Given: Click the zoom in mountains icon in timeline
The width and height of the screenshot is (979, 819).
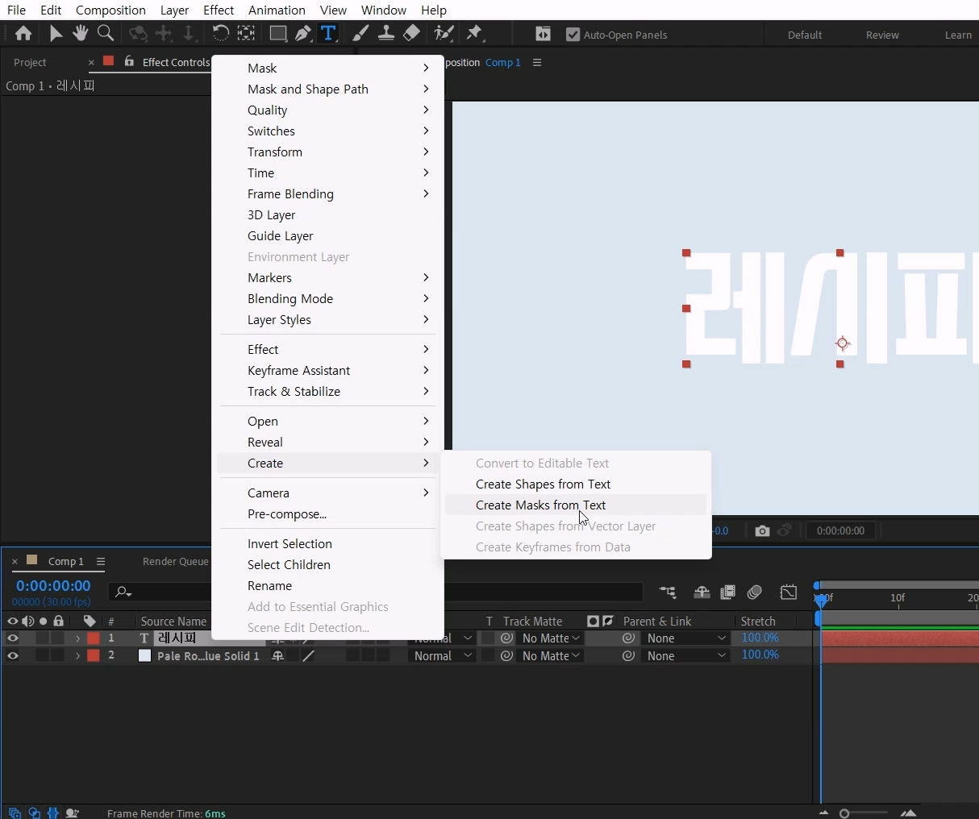Looking at the screenshot, I should click(910, 813).
